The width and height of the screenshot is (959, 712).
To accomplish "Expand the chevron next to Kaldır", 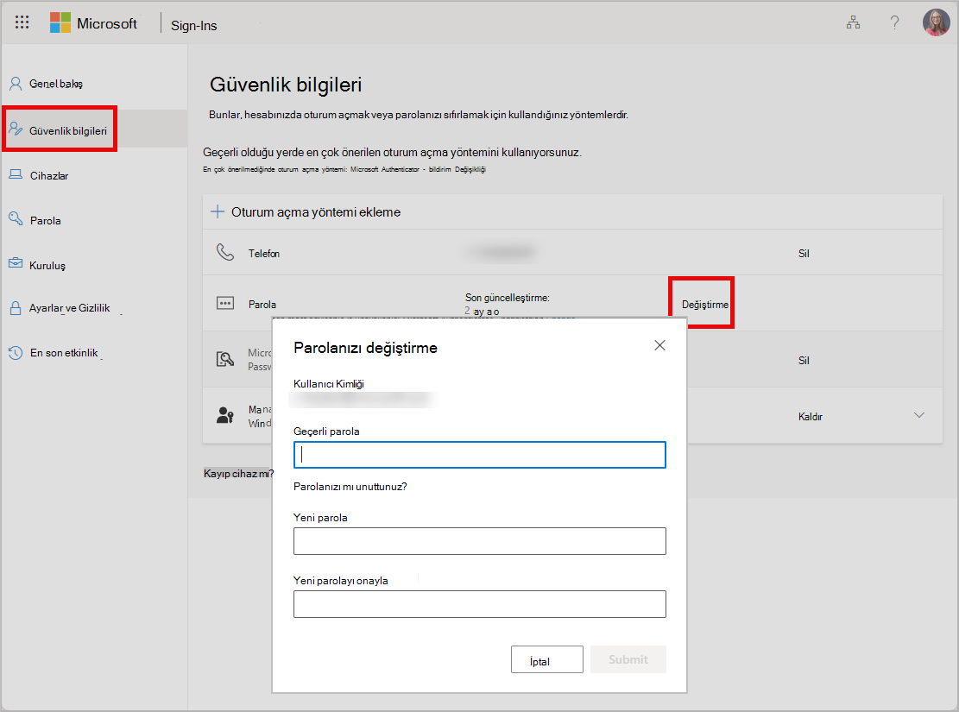I will 918,415.
